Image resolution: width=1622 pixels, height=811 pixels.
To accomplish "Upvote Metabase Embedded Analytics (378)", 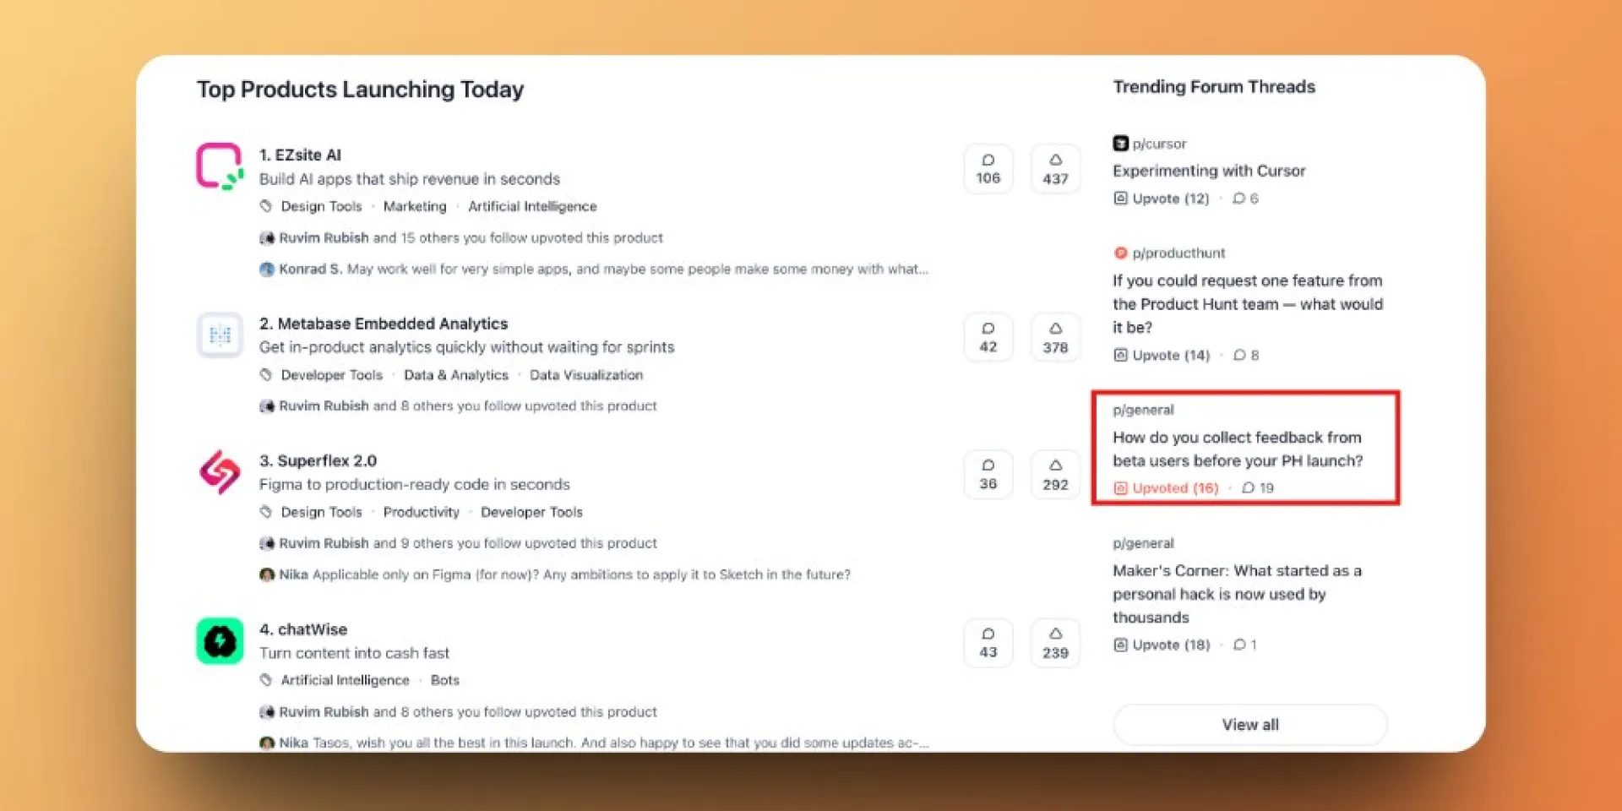I will tap(1055, 338).
